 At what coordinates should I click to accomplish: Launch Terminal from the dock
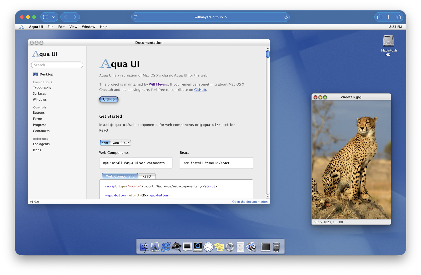(265, 247)
